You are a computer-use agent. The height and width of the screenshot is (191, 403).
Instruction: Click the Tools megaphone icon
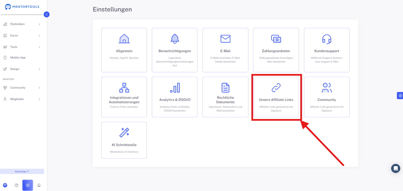click(5, 47)
